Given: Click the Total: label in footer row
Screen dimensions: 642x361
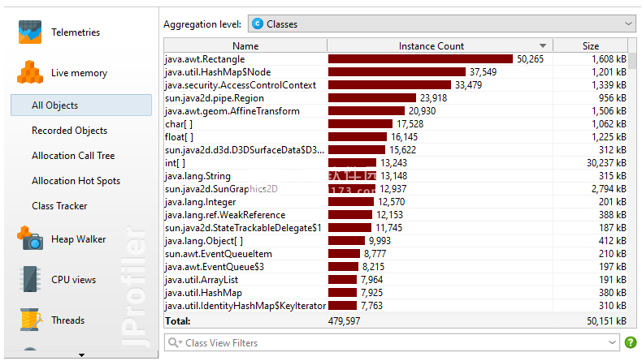Looking at the screenshot, I should pyautogui.click(x=178, y=321).
